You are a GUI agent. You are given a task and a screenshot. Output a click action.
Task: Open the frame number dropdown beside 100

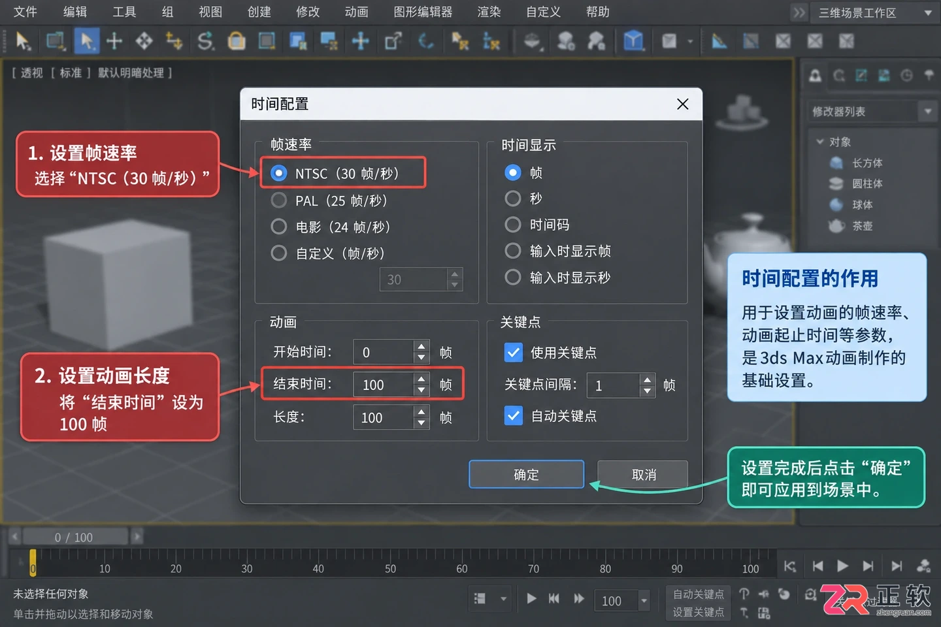click(x=644, y=600)
